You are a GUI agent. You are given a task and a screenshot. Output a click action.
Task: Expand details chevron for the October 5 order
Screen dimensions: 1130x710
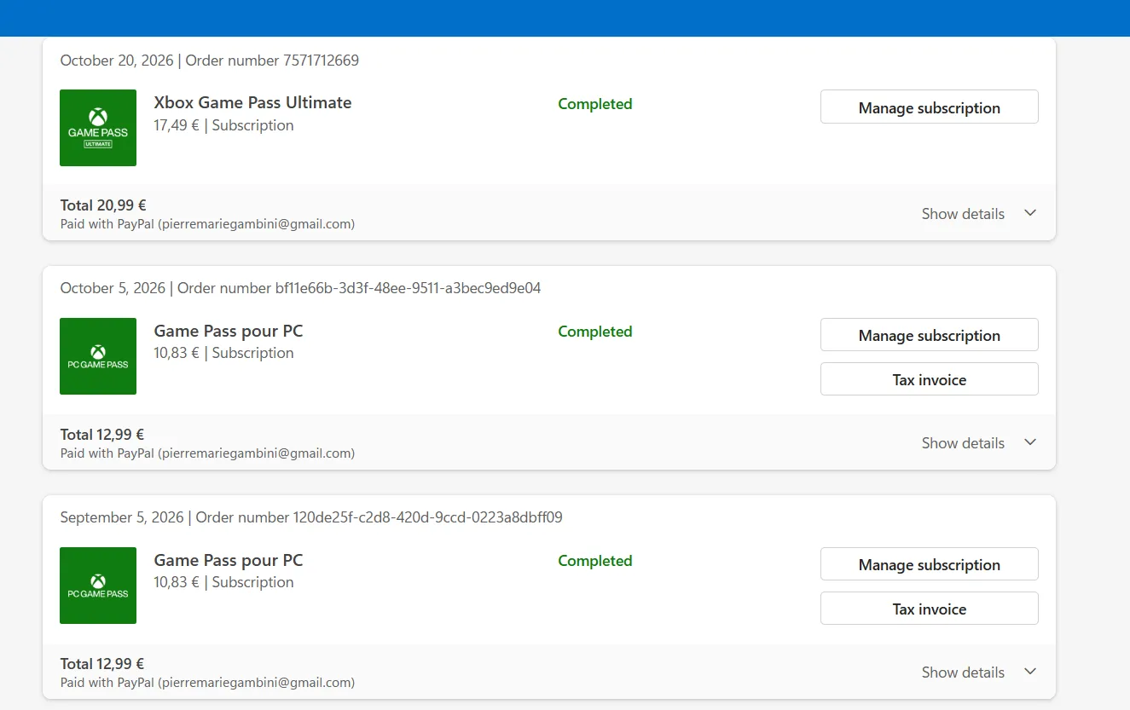pos(1030,442)
